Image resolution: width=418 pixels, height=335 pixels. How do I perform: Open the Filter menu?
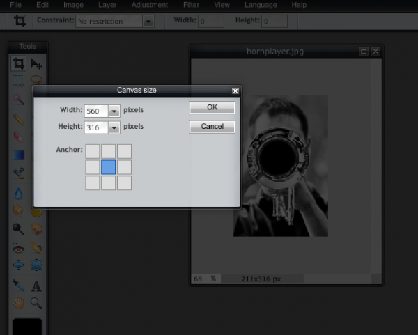[x=191, y=5]
